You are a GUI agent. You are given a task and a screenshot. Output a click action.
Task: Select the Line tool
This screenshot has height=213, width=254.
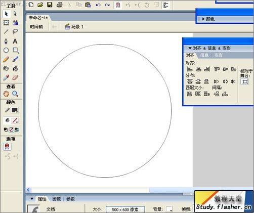[6, 31]
